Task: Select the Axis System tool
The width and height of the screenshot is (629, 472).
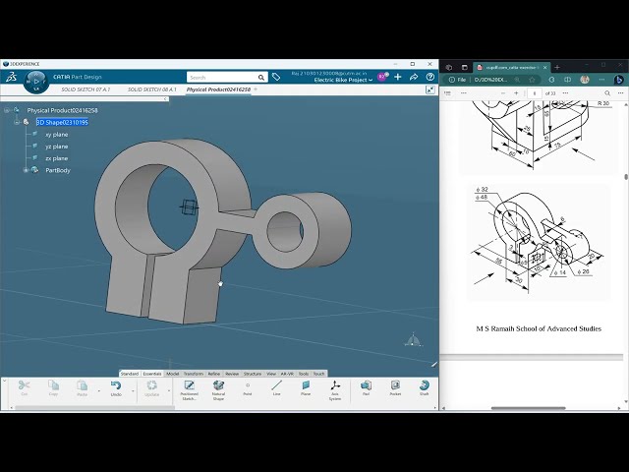Action: coord(335,390)
